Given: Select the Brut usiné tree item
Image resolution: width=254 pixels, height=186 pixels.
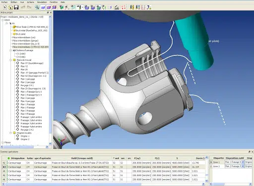Looking at the screenshot, I should click(x=20, y=34).
